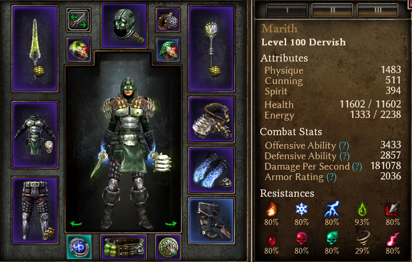Click the black boots equipment slot

tap(211, 221)
